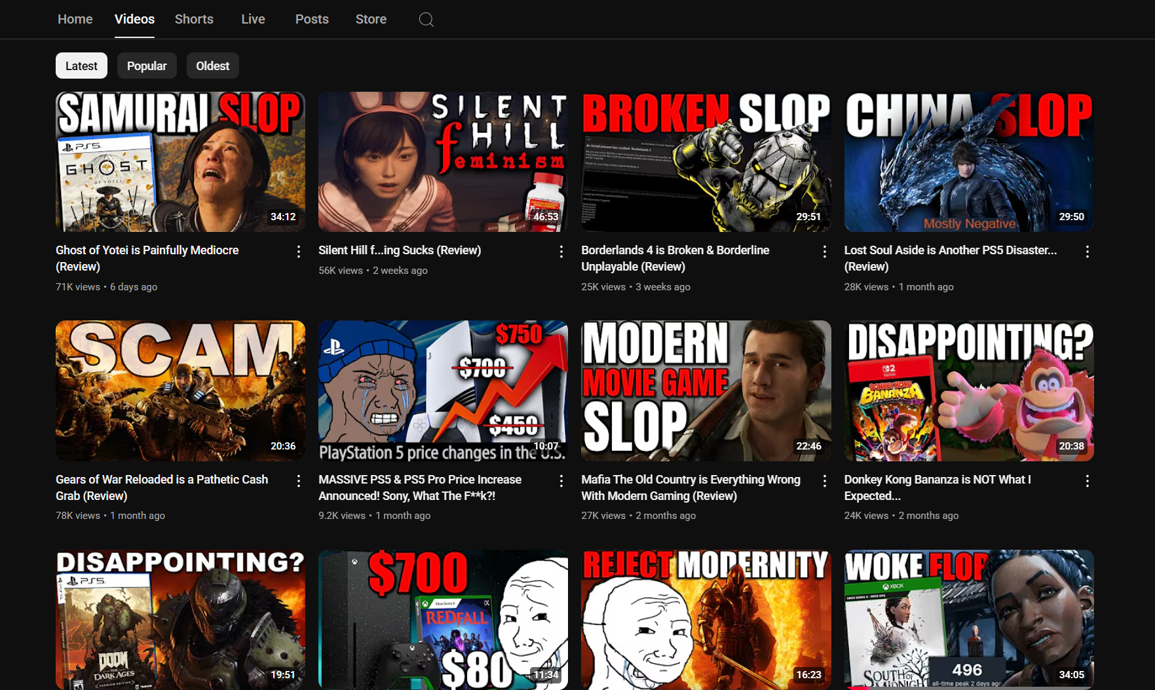This screenshot has height=690, width=1155.
Task: Open 'Mafia The Old Country' video title
Action: pyautogui.click(x=691, y=488)
